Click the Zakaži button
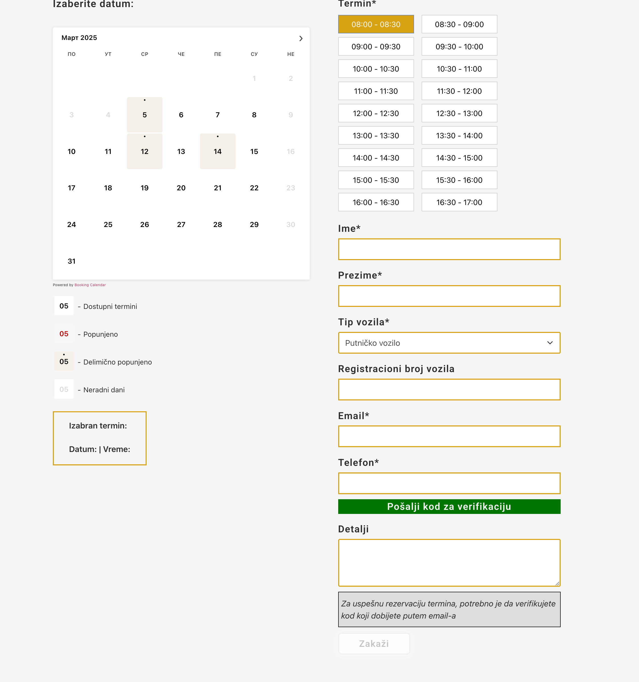The width and height of the screenshot is (639, 682). point(374,644)
